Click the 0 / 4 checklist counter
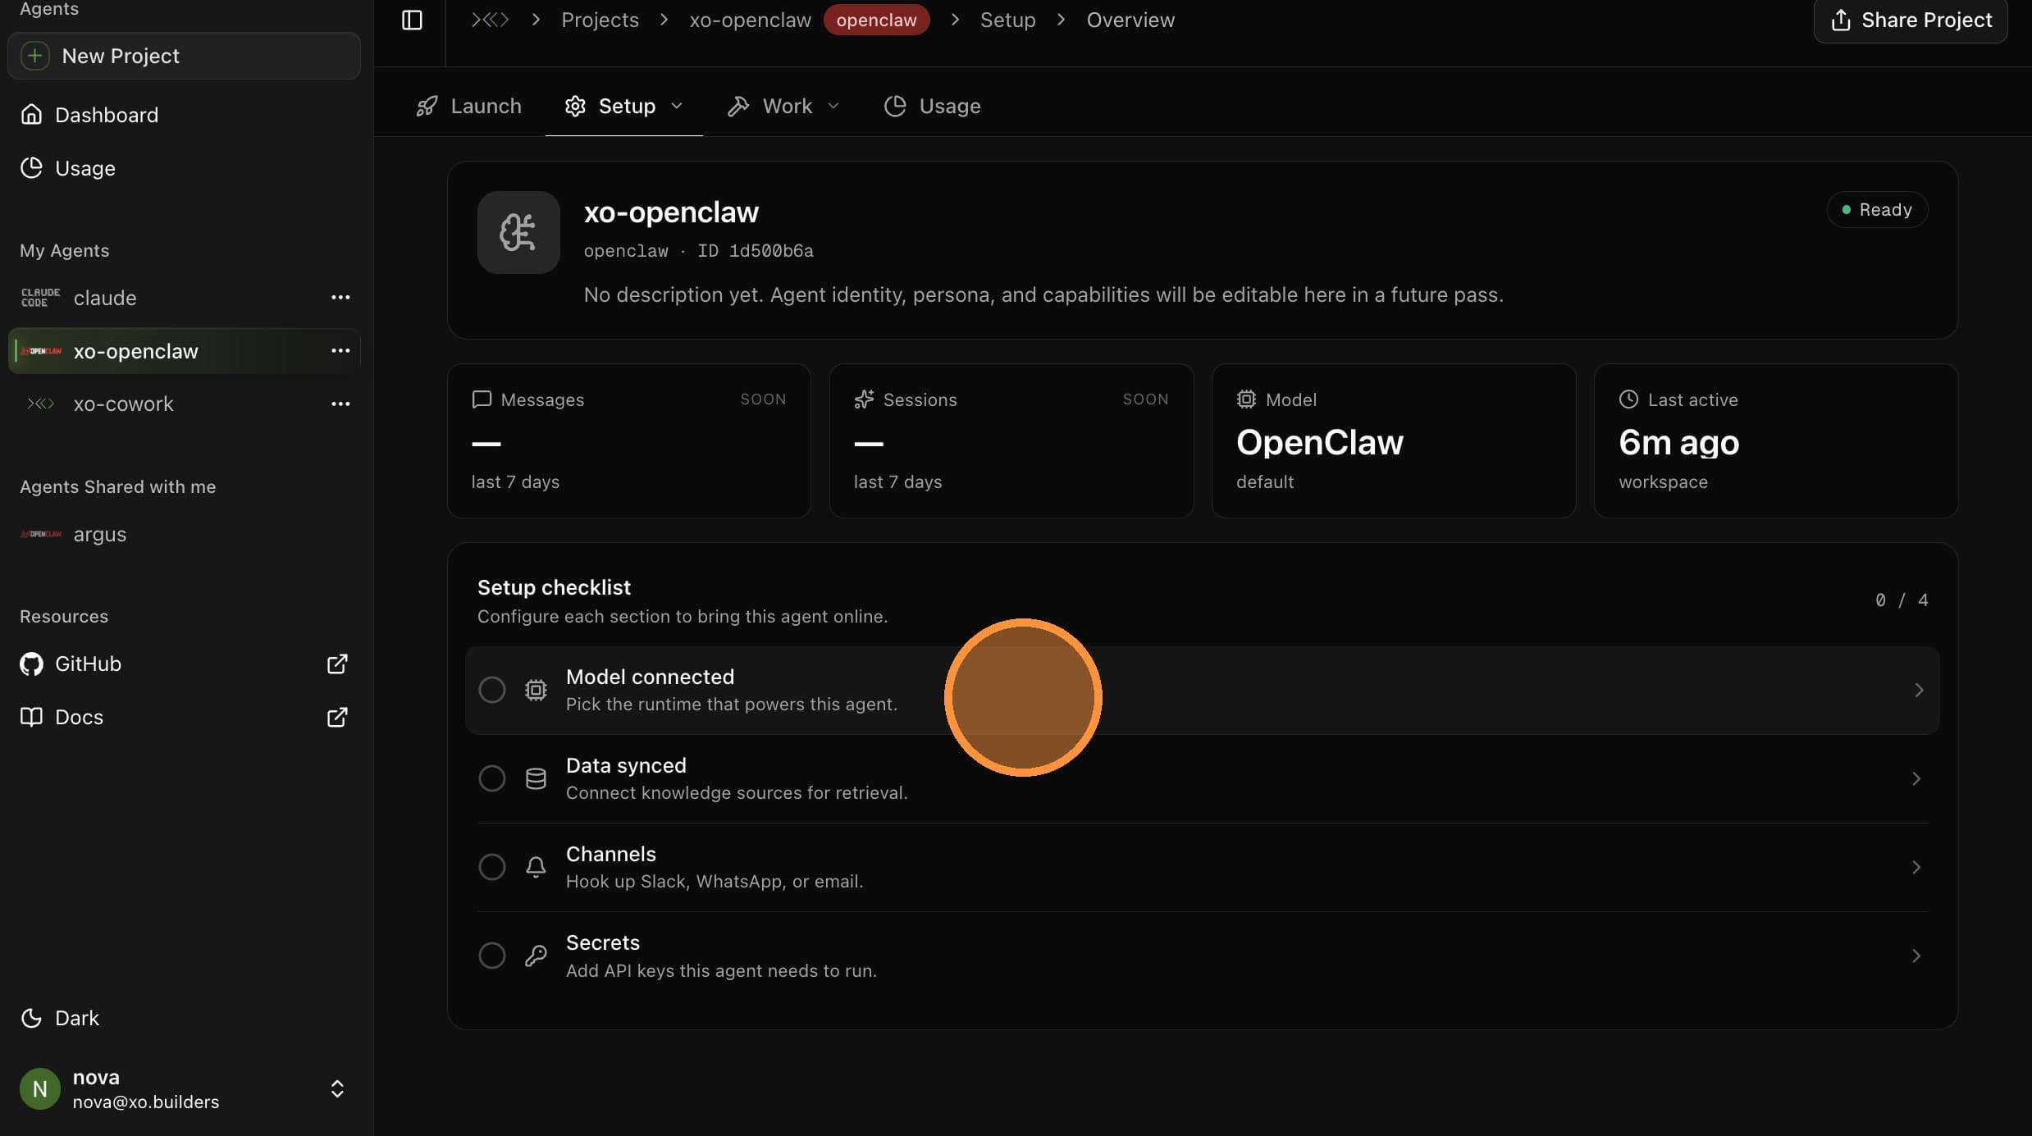The height and width of the screenshot is (1136, 2032). pos(1902,600)
